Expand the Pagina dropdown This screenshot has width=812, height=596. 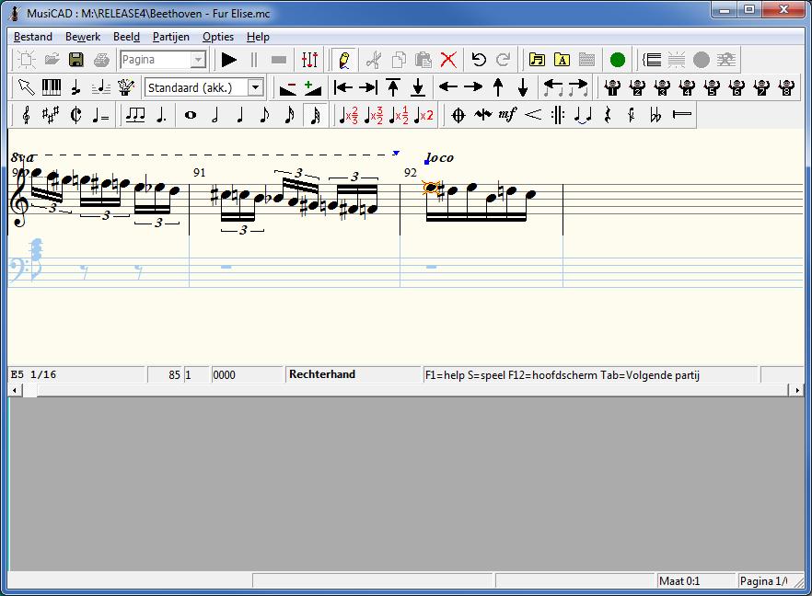point(198,60)
